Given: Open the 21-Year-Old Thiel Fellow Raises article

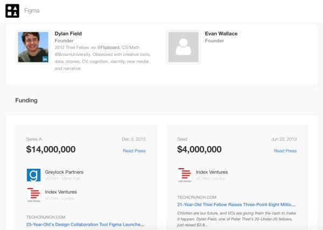Looking at the screenshot, I should click(236, 205).
